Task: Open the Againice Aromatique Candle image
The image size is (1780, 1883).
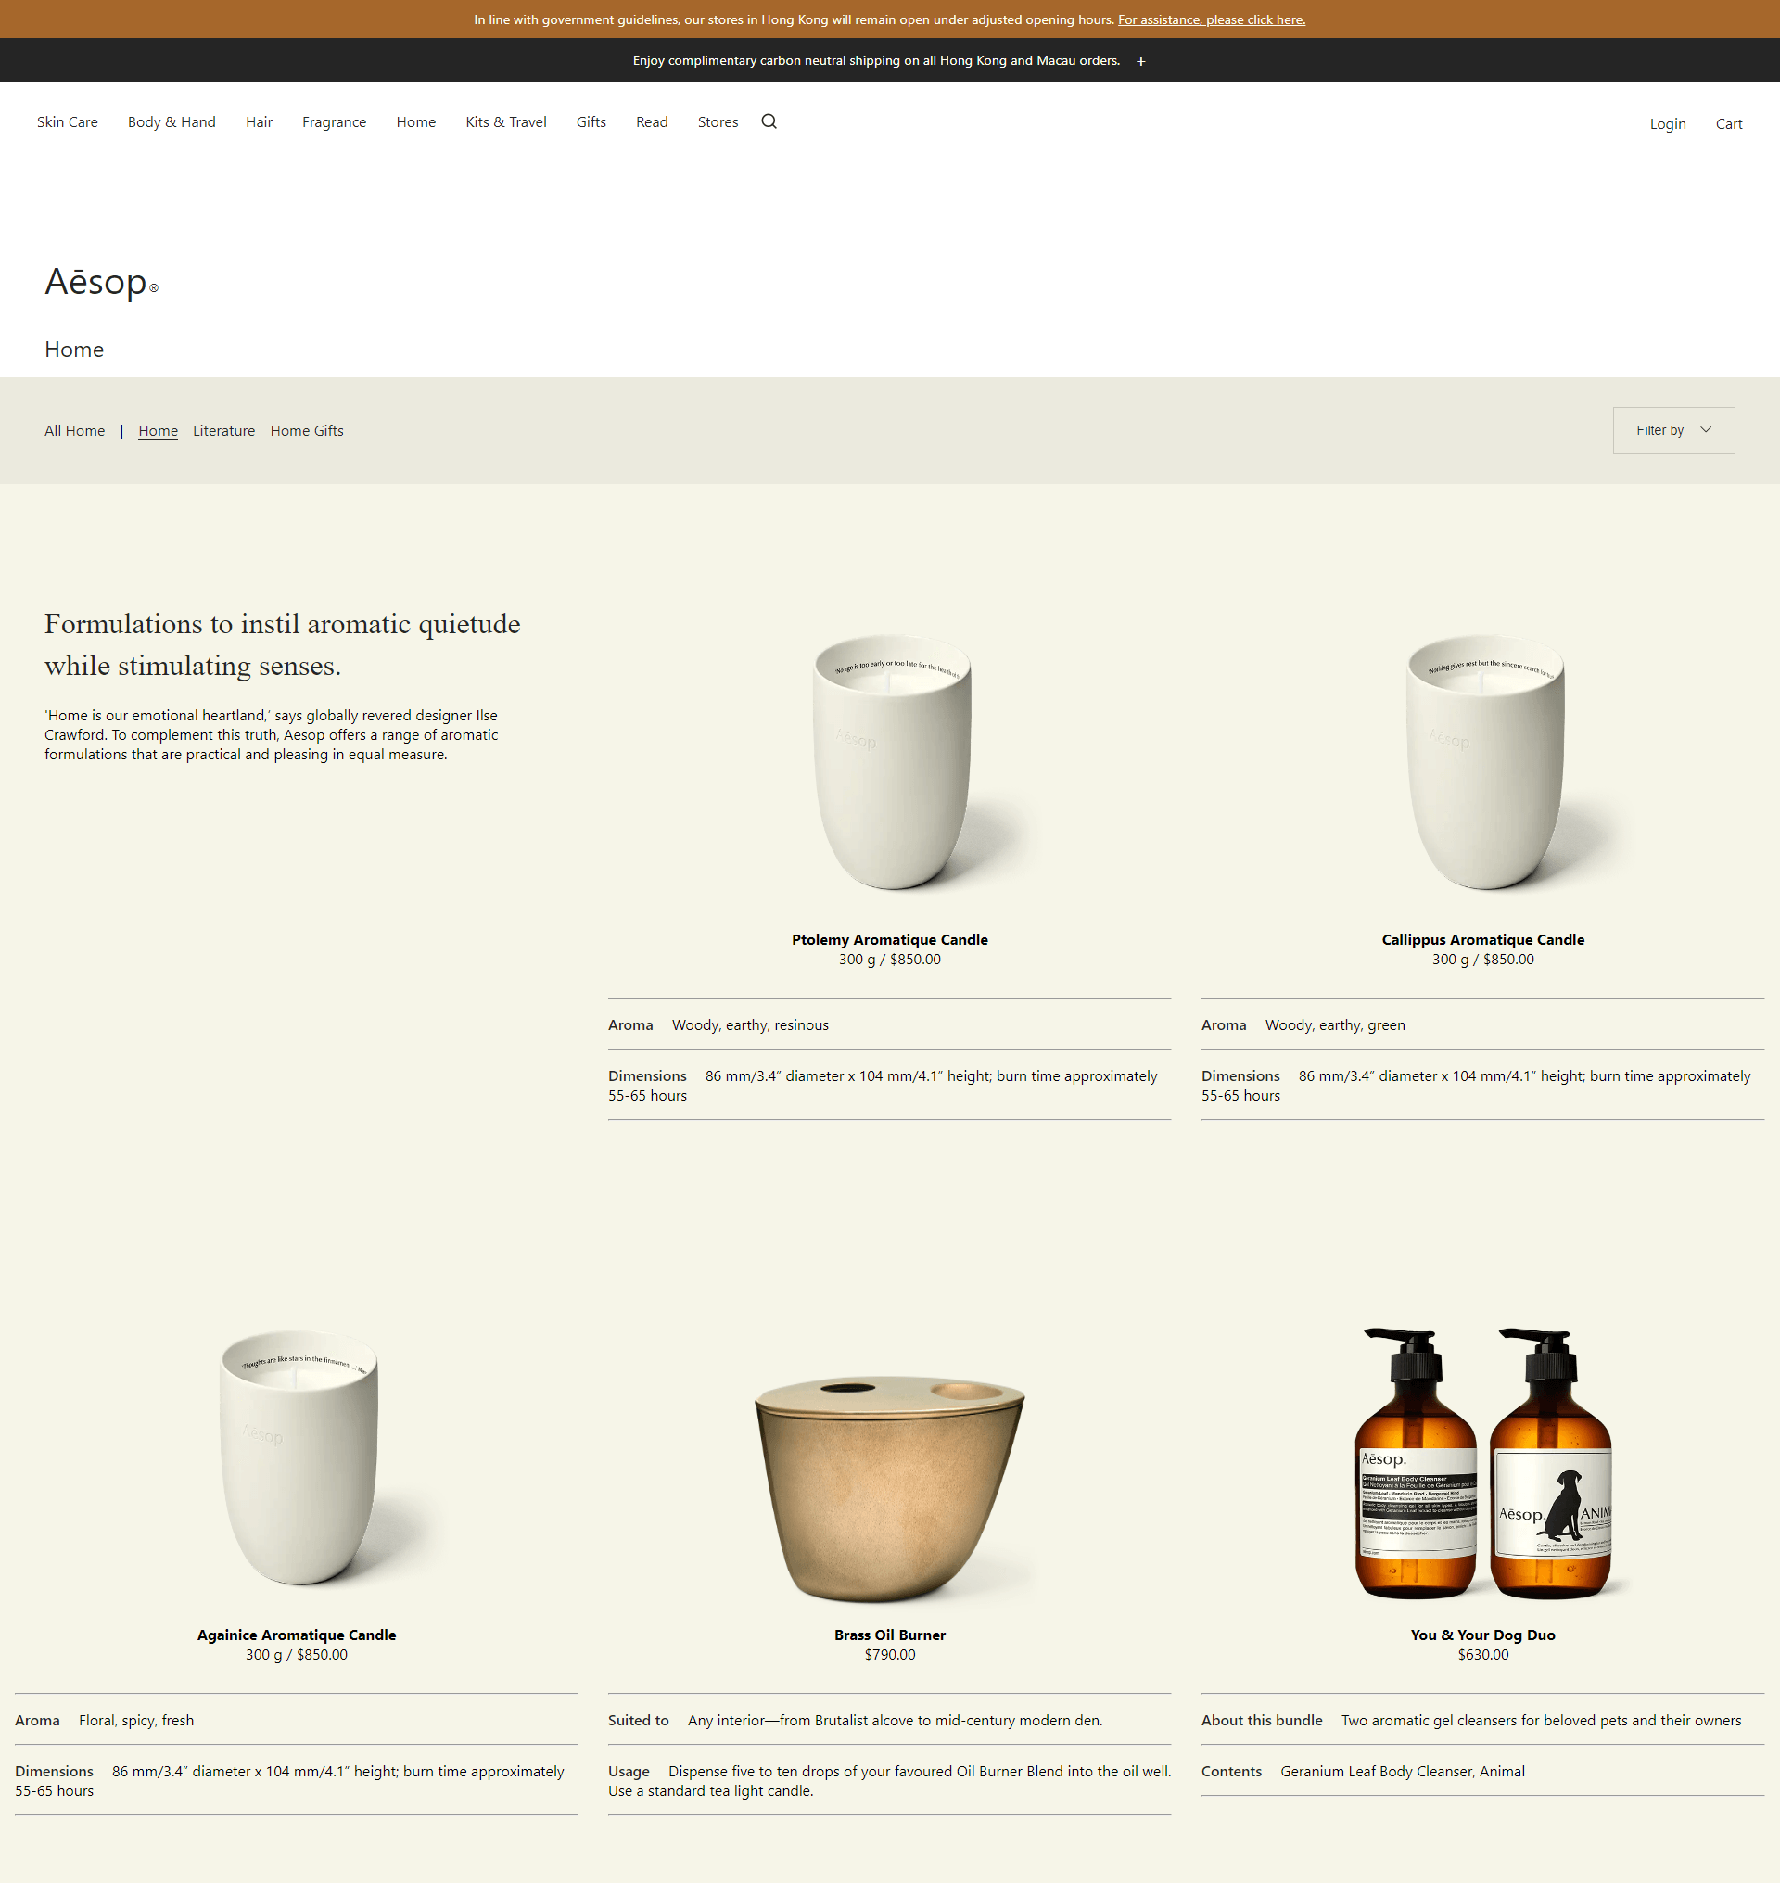Action: pos(299,1457)
